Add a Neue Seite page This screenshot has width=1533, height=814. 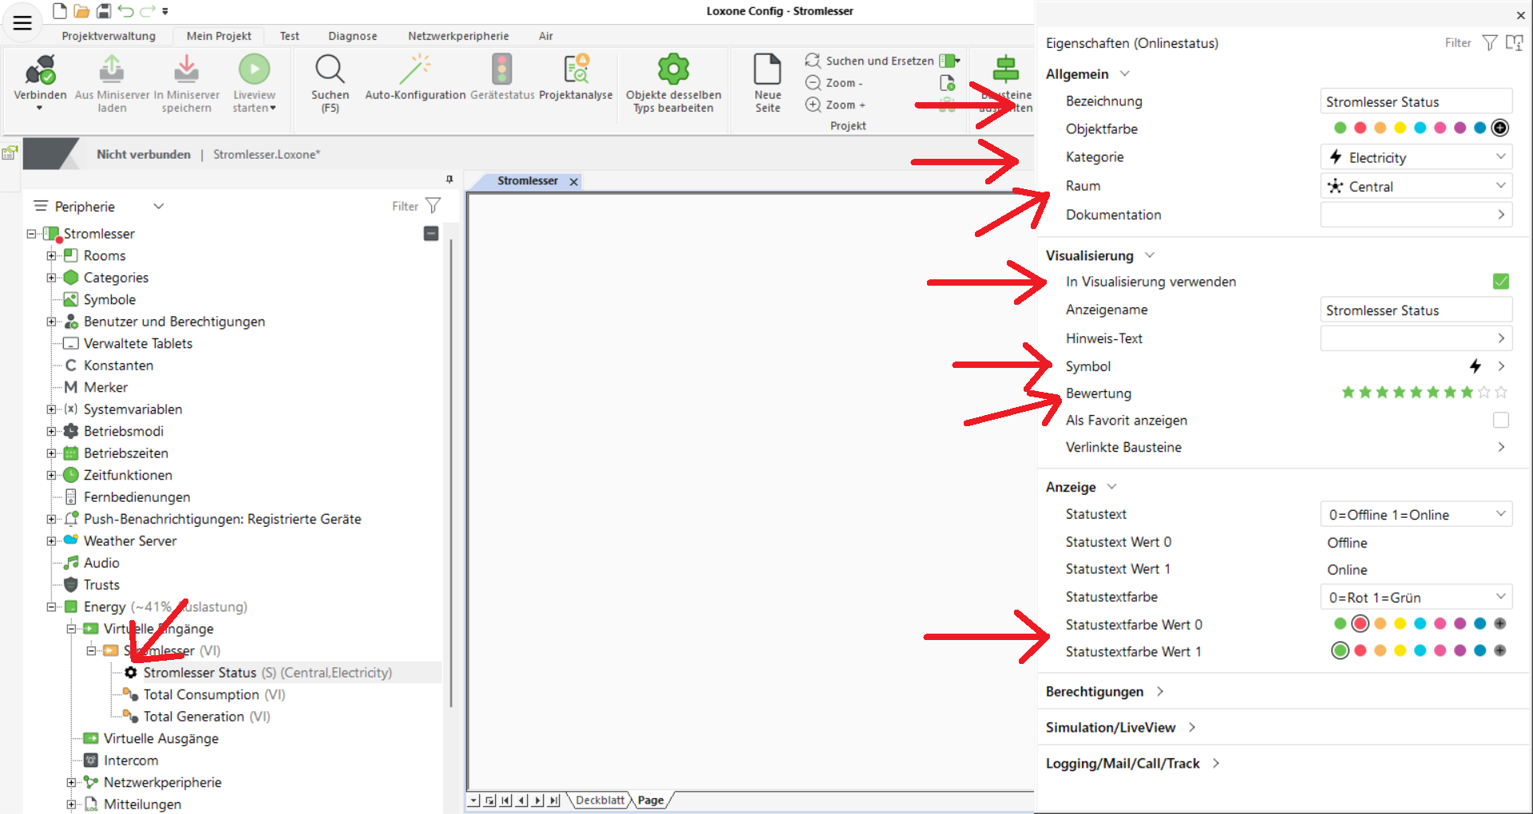pyautogui.click(x=767, y=71)
